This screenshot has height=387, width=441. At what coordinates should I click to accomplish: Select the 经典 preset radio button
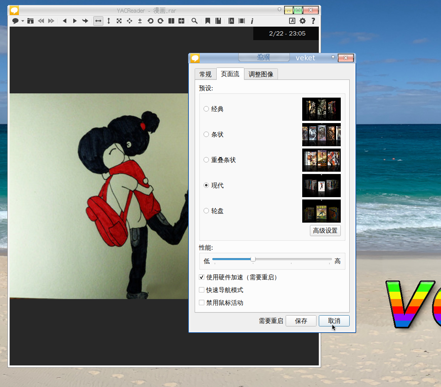[x=206, y=109]
